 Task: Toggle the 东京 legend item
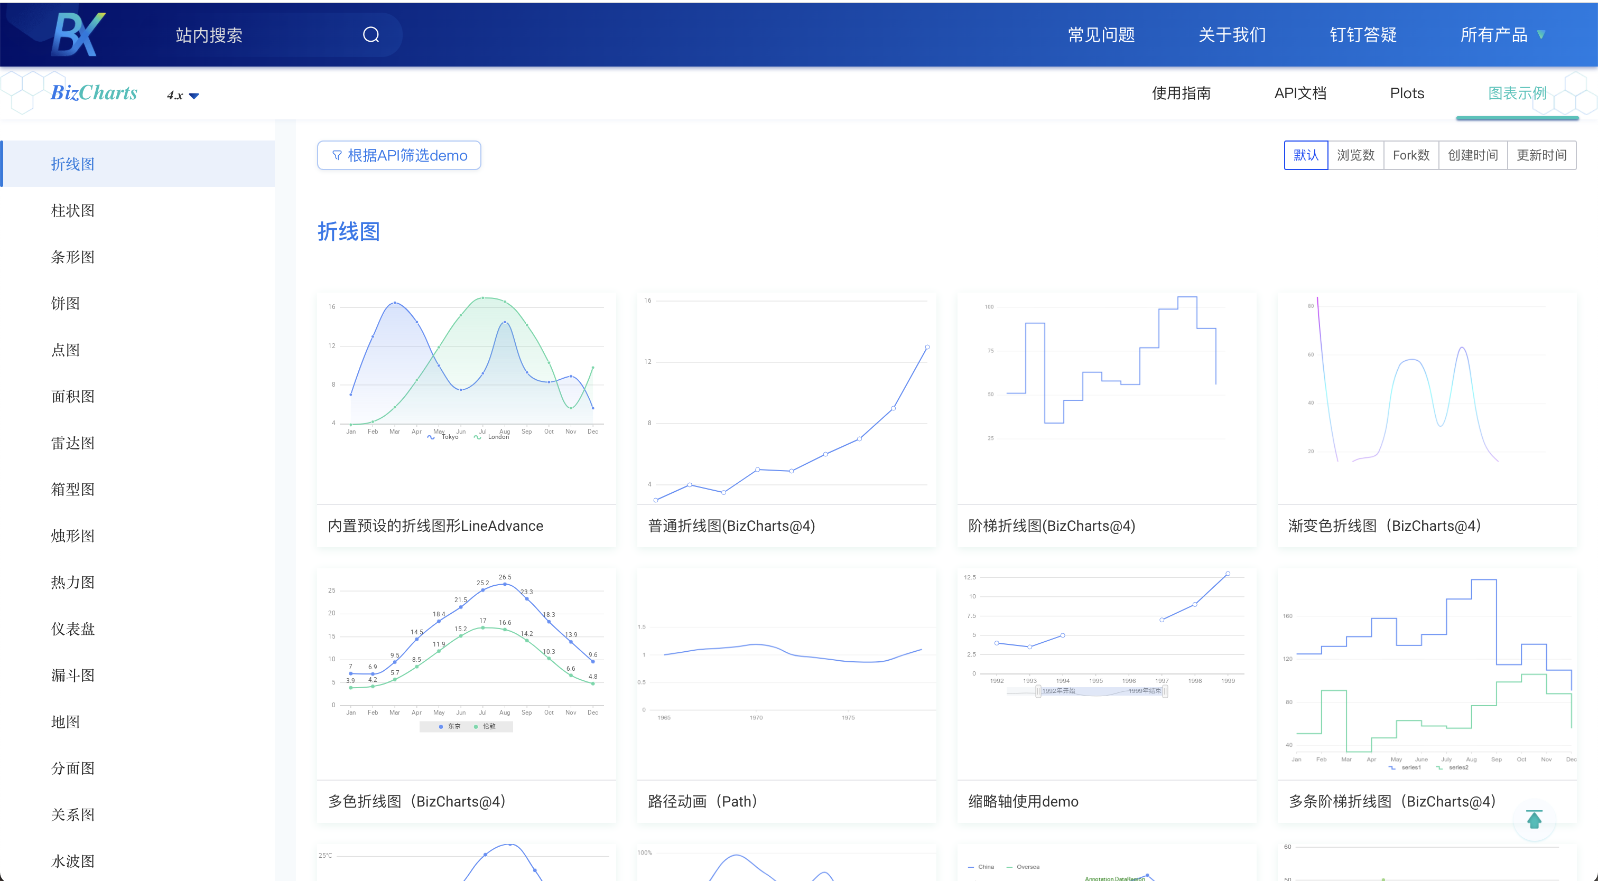(450, 727)
